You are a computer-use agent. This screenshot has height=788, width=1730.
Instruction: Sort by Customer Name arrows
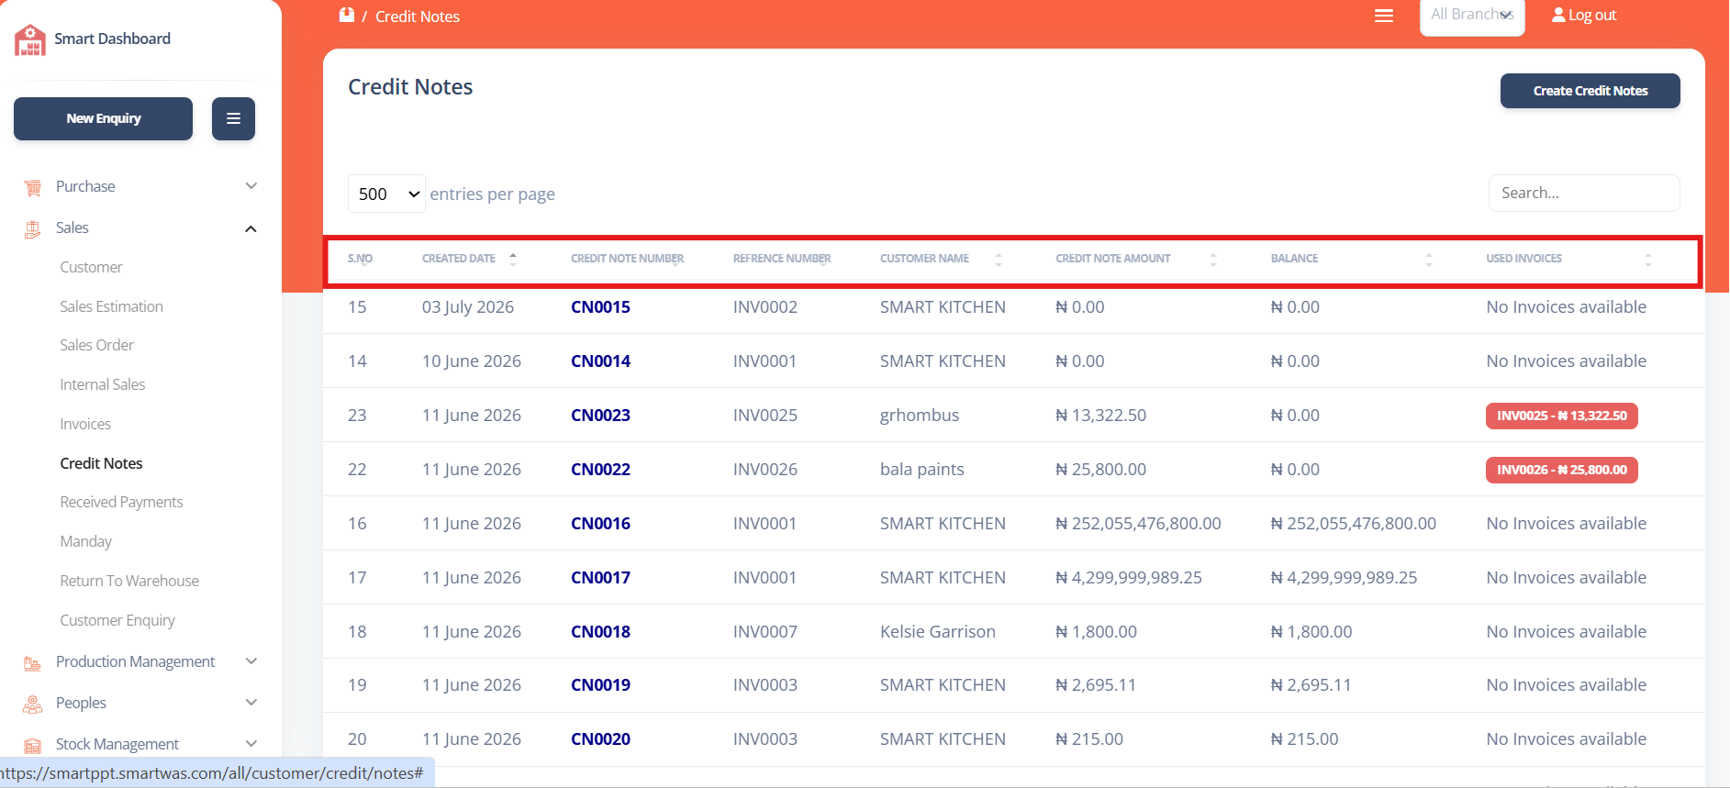(x=999, y=259)
